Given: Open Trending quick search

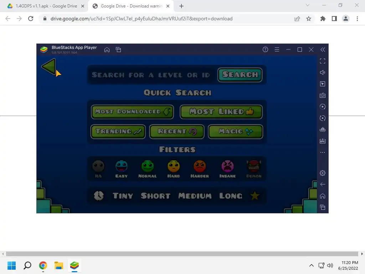Looking at the screenshot, I should (118, 132).
